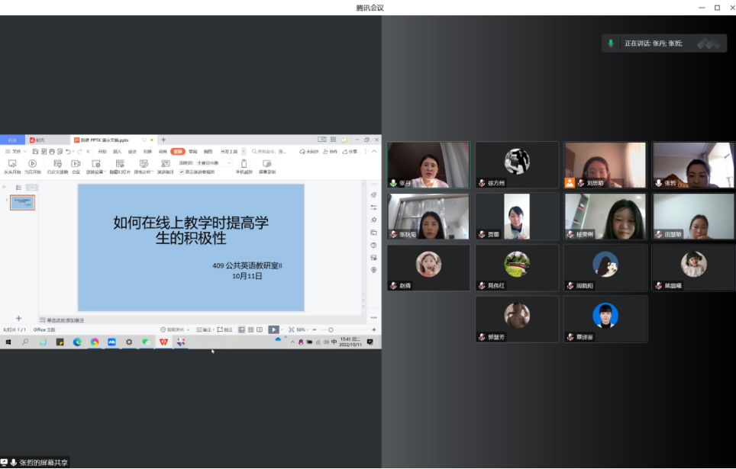The image size is (736, 469).
Task: Expand the 放映设置 options arrow
Action: tap(105, 172)
